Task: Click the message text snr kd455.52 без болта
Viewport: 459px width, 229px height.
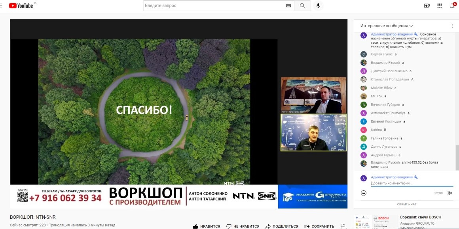Action: click(x=420, y=162)
